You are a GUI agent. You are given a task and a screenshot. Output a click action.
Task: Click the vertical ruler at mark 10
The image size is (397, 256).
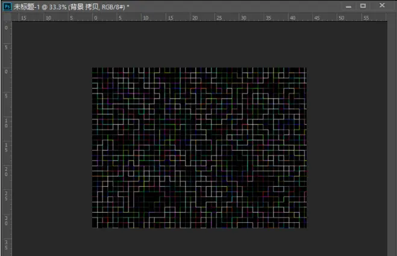pyautogui.click(x=6, y=123)
